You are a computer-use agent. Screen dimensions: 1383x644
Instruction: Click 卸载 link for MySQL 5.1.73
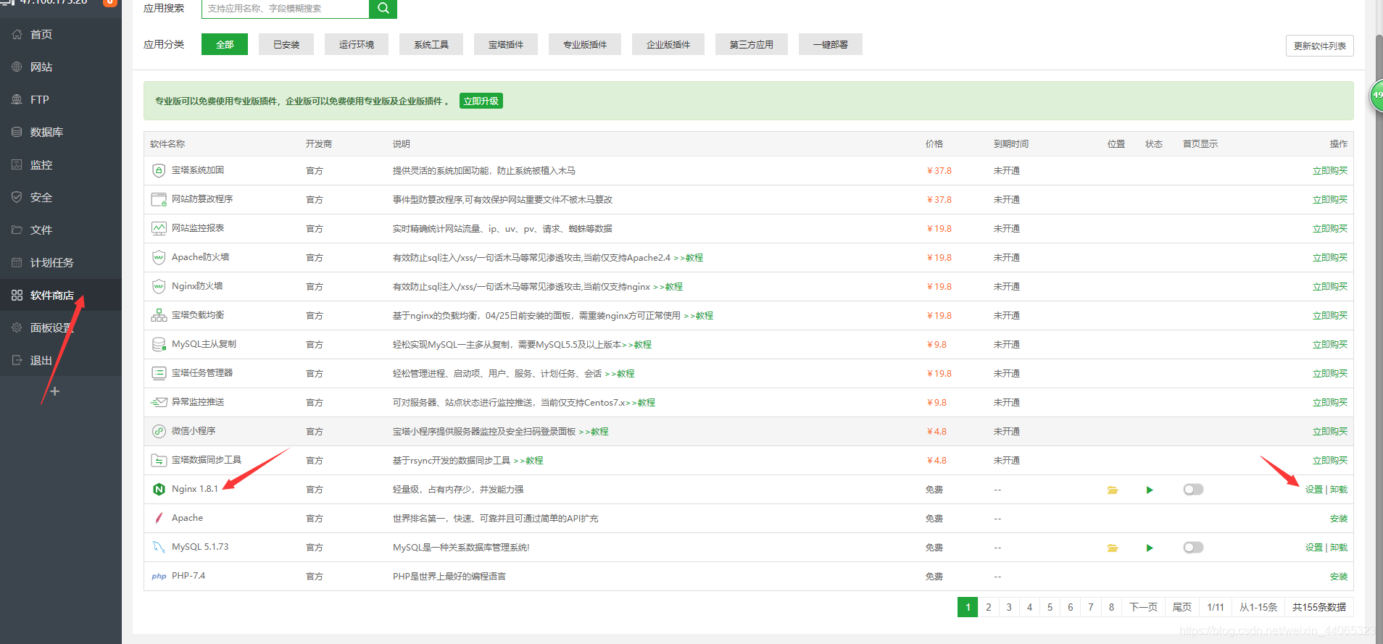[1339, 548]
